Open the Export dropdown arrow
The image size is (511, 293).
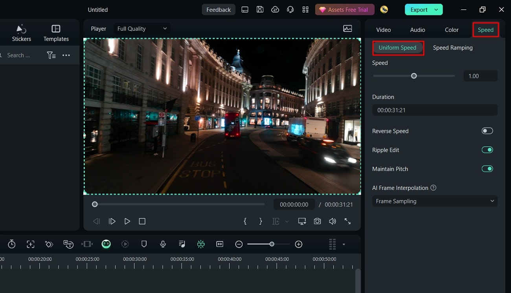[x=436, y=9]
